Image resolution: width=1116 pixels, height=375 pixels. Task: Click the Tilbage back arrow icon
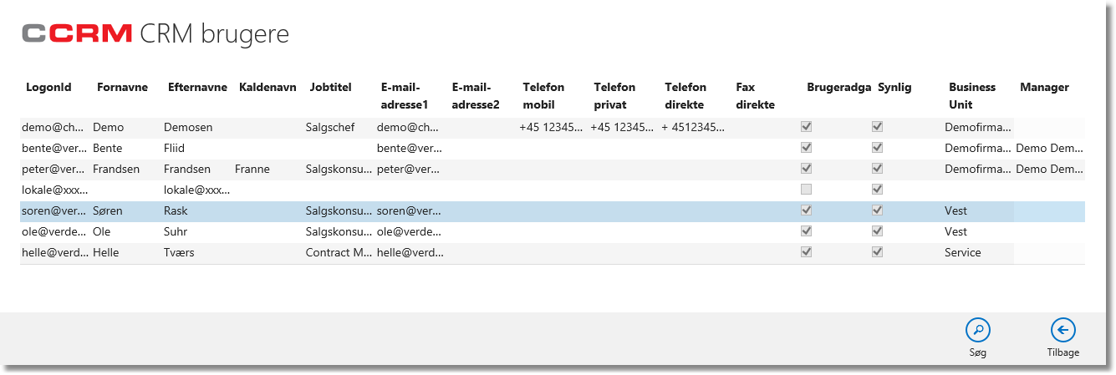click(1062, 330)
